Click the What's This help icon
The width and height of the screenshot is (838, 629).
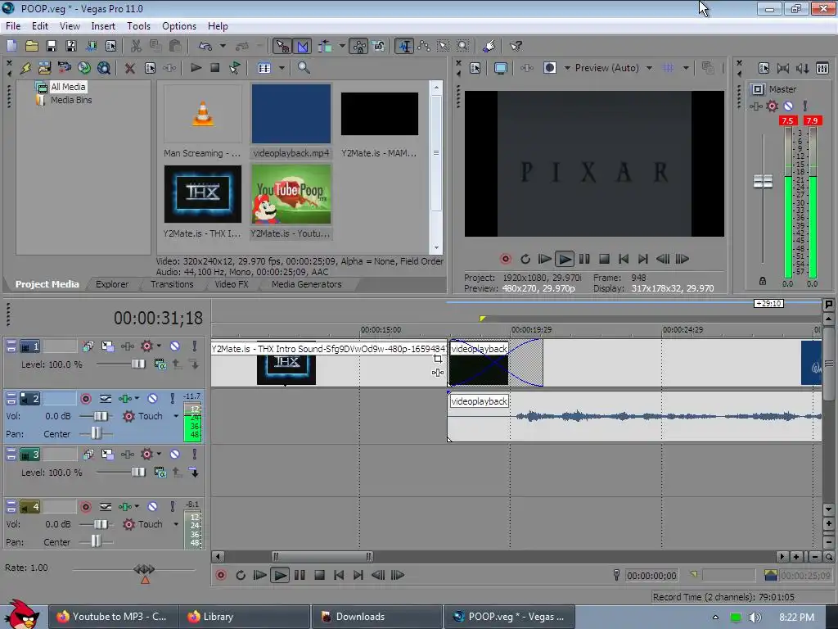click(x=516, y=46)
